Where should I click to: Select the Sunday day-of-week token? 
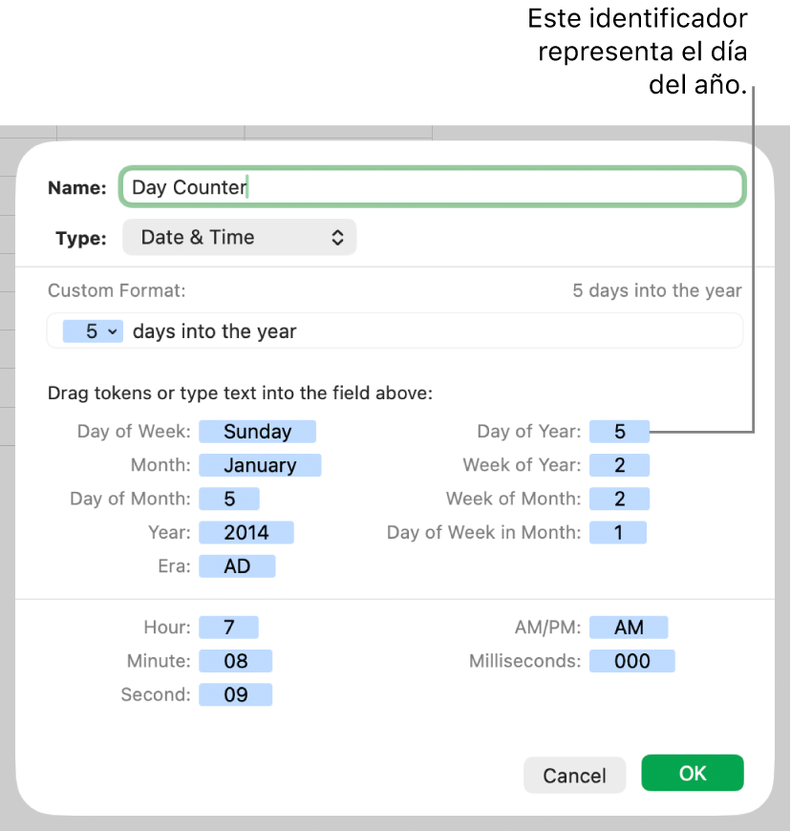click(257, 432)
